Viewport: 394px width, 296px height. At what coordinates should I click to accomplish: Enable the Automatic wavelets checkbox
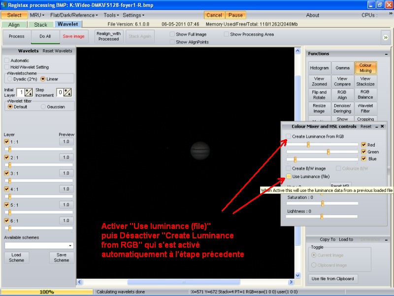point(7,60)
